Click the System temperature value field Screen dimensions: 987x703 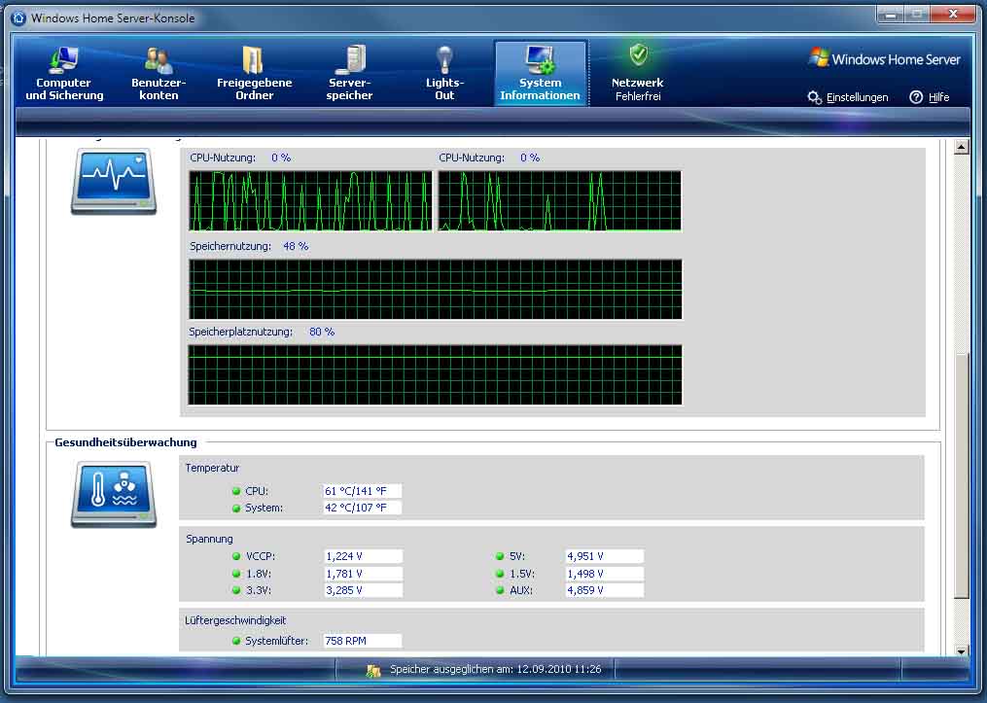(362, 508)
